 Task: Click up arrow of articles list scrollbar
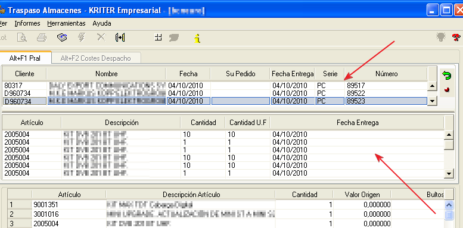[449, 135]
